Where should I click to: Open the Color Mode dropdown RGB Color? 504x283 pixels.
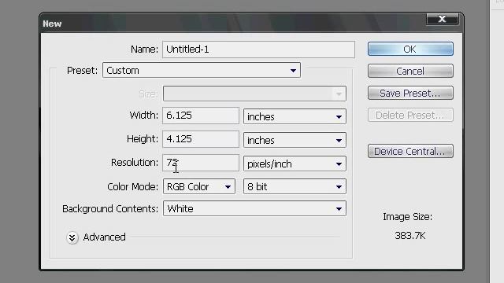coord(199,186)
